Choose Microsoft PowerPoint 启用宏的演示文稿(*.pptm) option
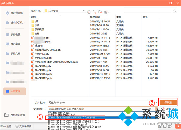181x130 pixels. point(75,127)
